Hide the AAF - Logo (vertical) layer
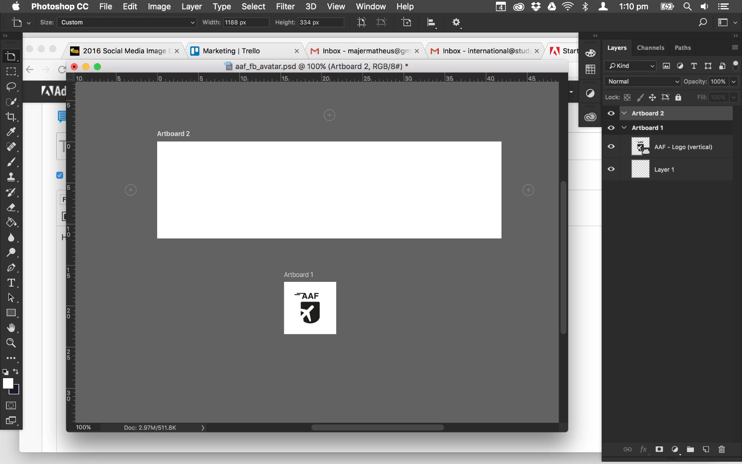The height and width of the screenshot is (464, 742). click(x=611, y=147)
